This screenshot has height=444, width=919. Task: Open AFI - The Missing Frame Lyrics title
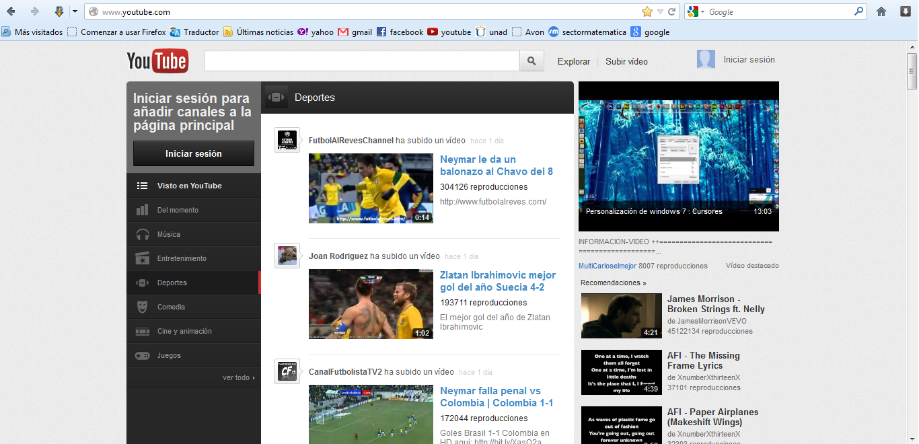point(704,361)
